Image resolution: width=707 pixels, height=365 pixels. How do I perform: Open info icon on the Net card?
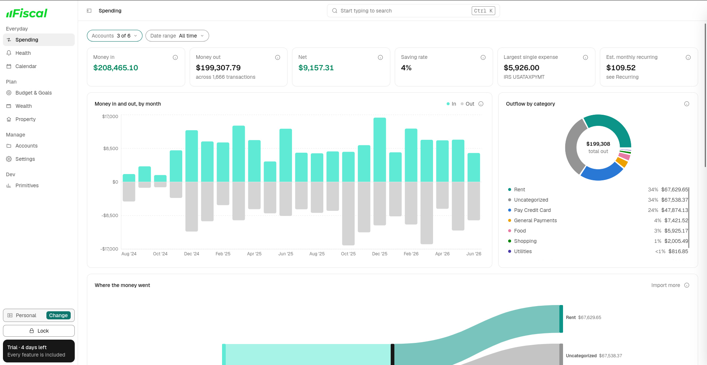[x=380, y=57]
